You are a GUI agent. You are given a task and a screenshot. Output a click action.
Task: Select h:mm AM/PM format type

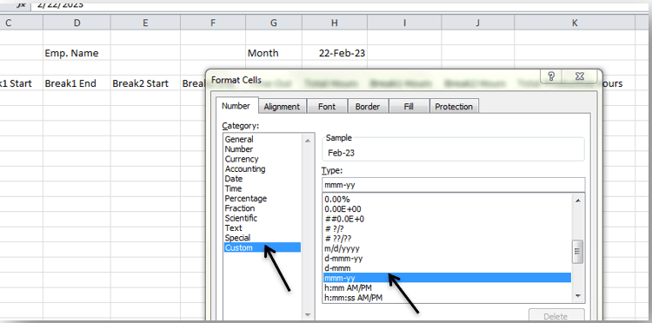(x=447, y=287)
